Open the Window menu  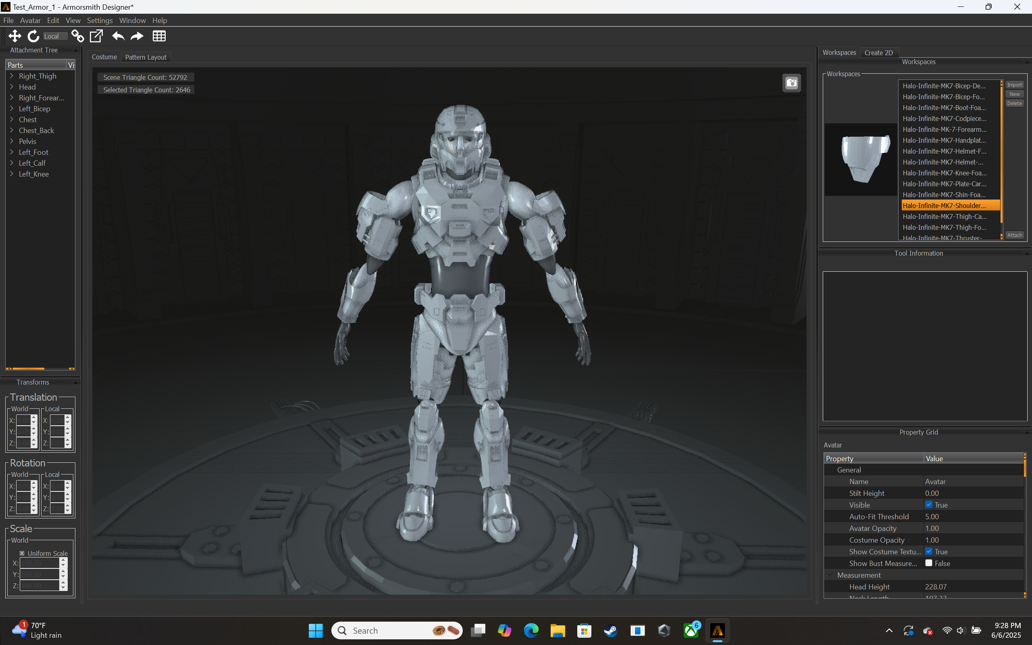[x=132, y=20]
